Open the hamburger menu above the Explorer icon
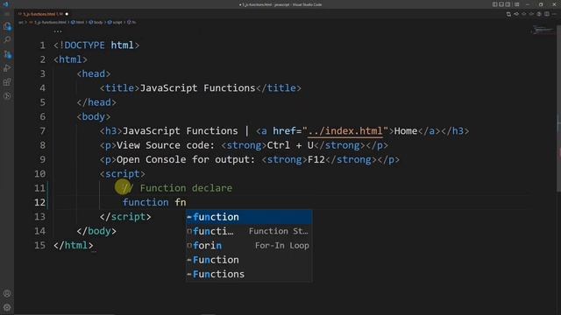This screenshot has height=315, width=561. coord(7,14)
